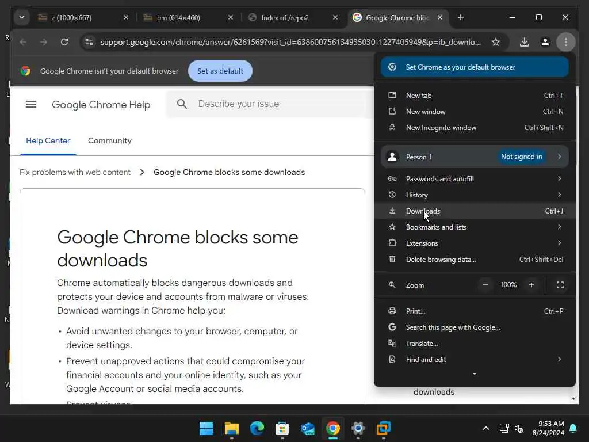The width and height of the screenshot is (589, 442).
Task: Open Downloads from the menu
Action: click(475, 211)
